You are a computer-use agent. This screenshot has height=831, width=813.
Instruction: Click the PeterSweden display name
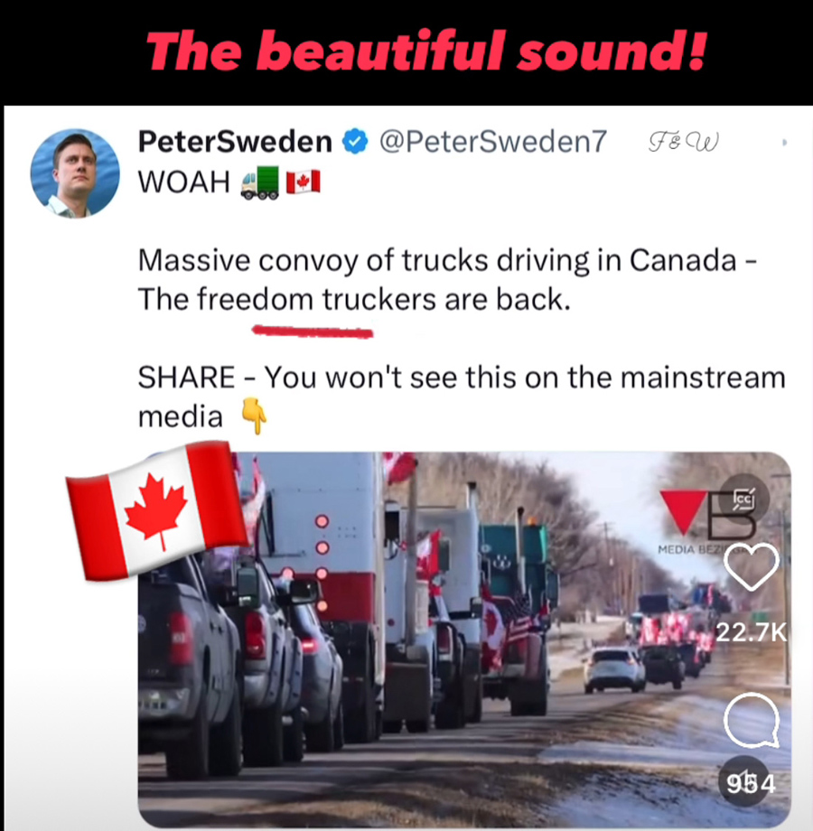coord(235,142)
